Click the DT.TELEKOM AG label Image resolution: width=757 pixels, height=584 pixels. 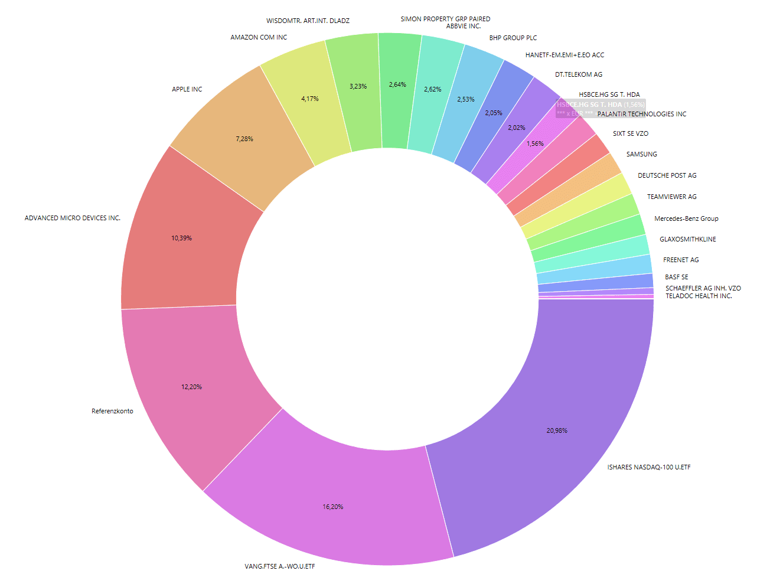click(579, 74)
